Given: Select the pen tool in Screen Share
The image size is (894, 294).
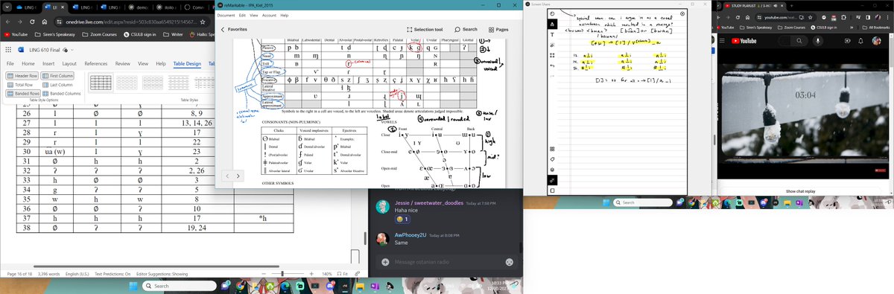Looking at the screenshot, I should click(x=552, y=24).
